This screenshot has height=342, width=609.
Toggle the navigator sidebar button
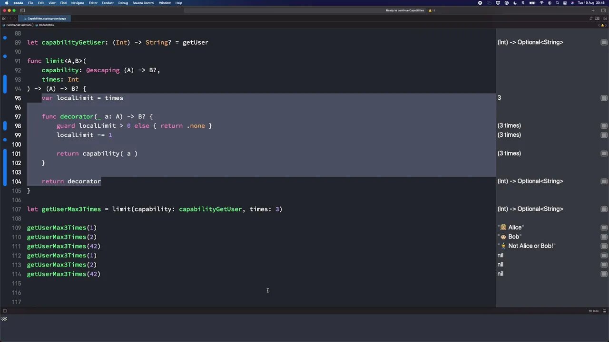[22, 10]
